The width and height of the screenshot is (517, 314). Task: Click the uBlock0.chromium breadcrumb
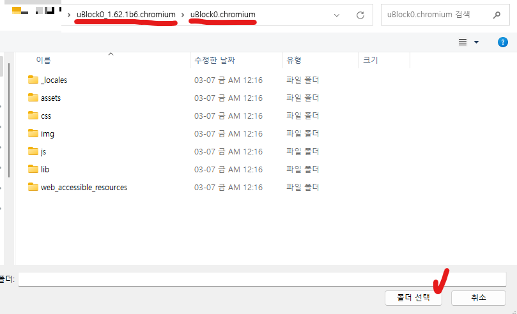pos(223,15)
